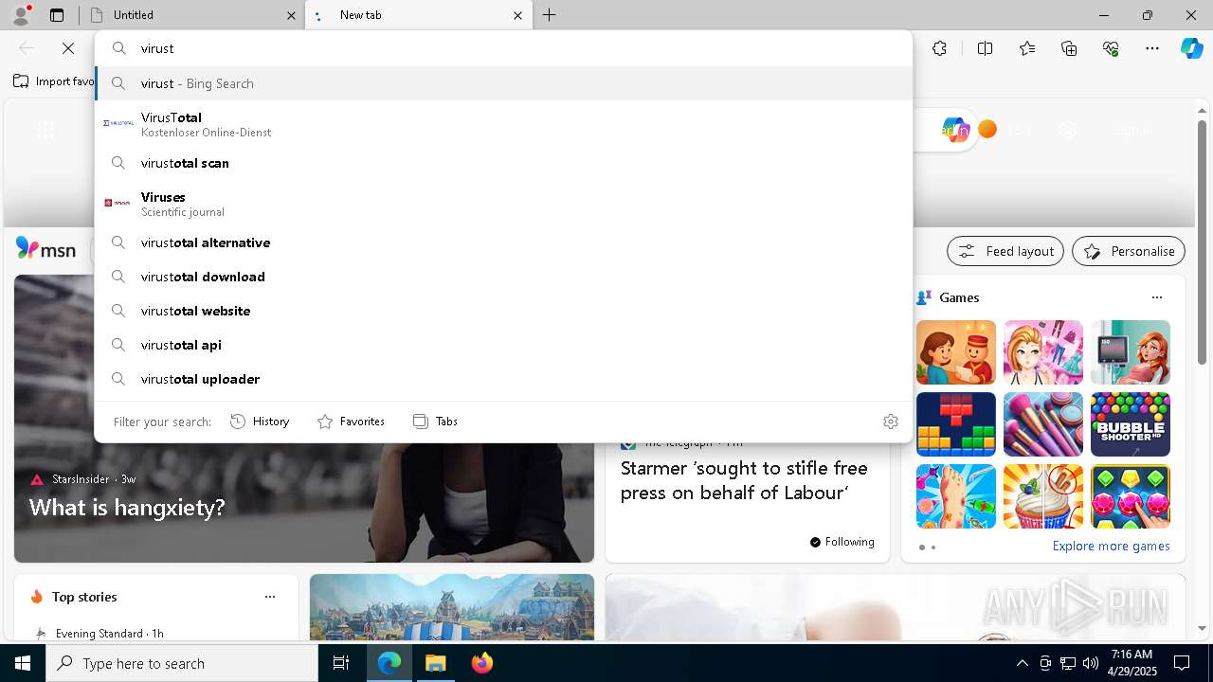Toggle split screen view

pyautogui.click(x=985, y=48)
